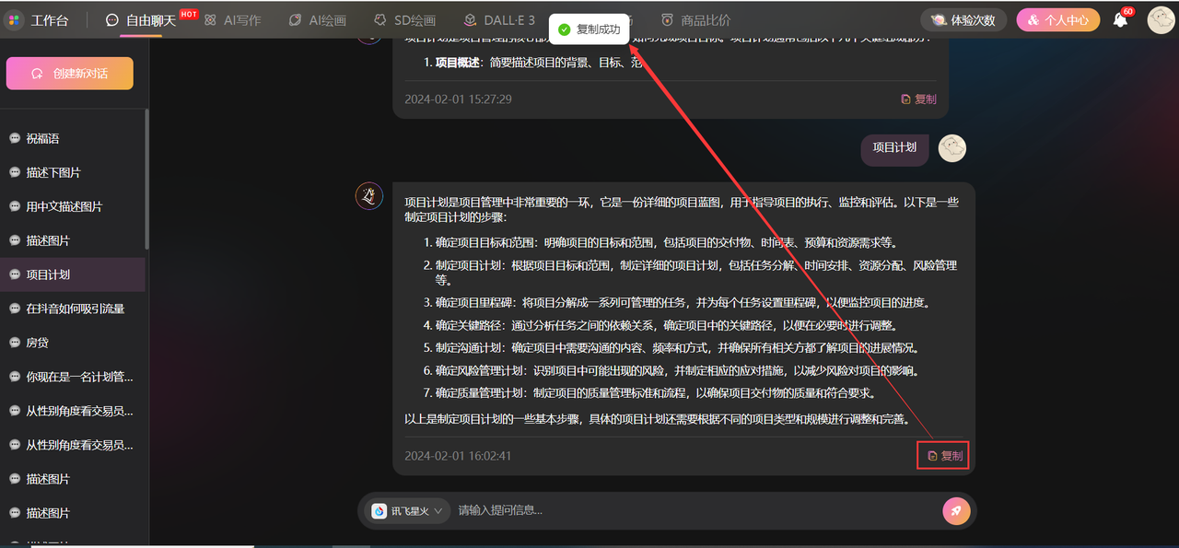Copy the response dated 15:27:29
The width and height of the screenshot is (1179, 548).
[x=918, y=99]
